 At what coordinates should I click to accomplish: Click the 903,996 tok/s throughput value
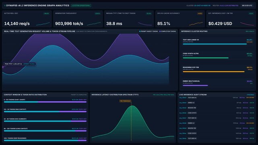[x=69, y=23]
